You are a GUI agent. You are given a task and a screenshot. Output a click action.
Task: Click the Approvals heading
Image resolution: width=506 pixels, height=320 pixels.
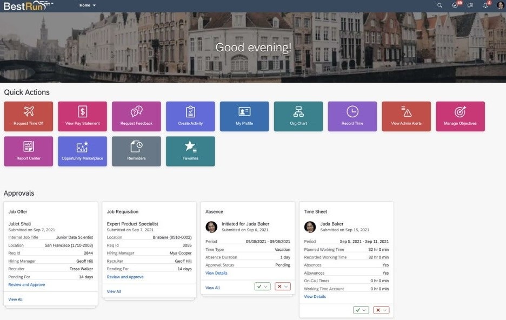point(19,193)
